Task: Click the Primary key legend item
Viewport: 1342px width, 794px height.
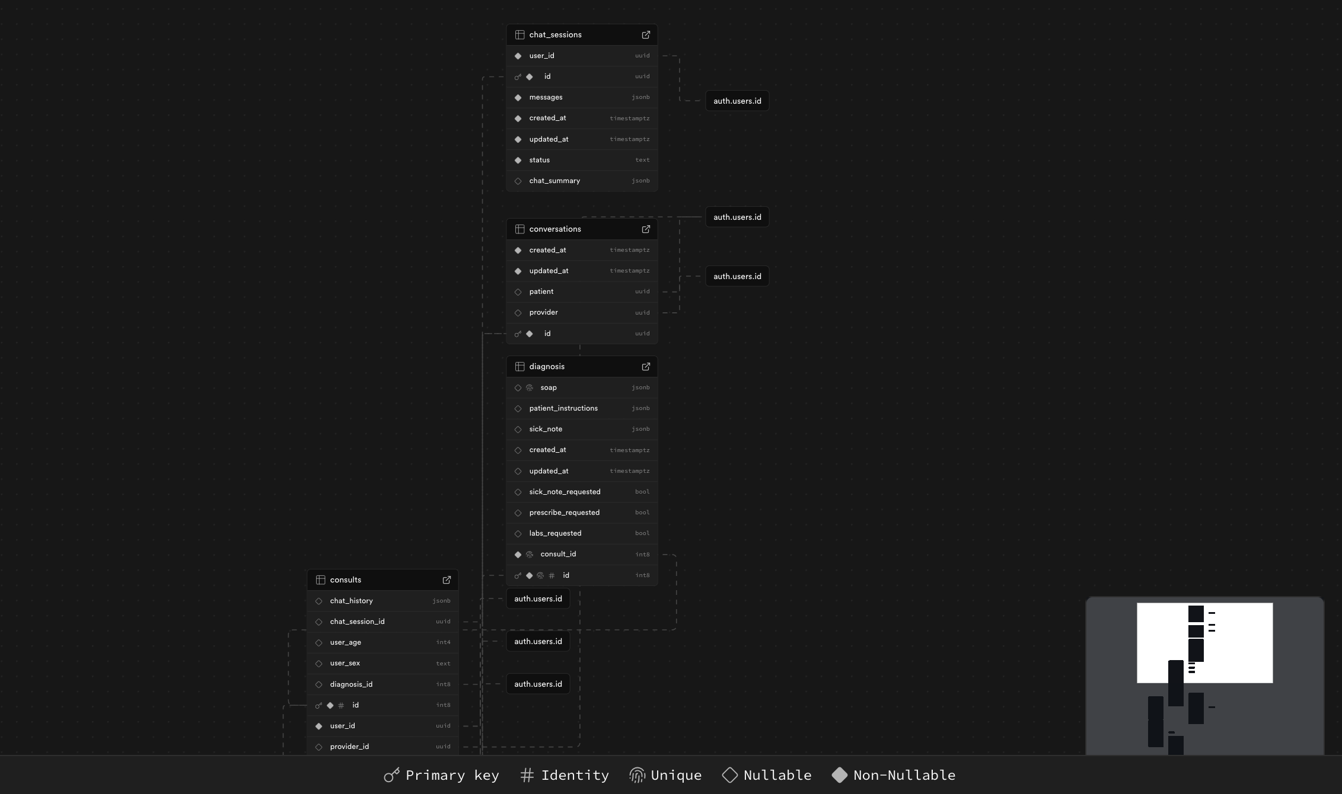Action: point(441,775)
